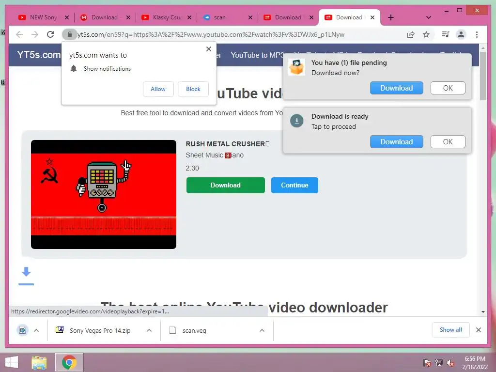
Task: Click Download in the file pending popup
Action: (396, 88)
